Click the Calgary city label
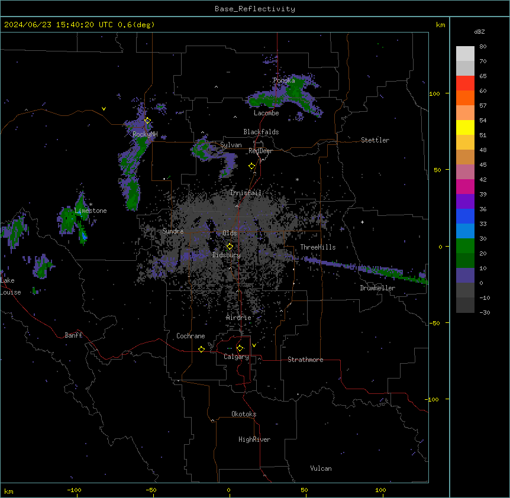This screenshot has width=510, height=498. tap(236, 357)
